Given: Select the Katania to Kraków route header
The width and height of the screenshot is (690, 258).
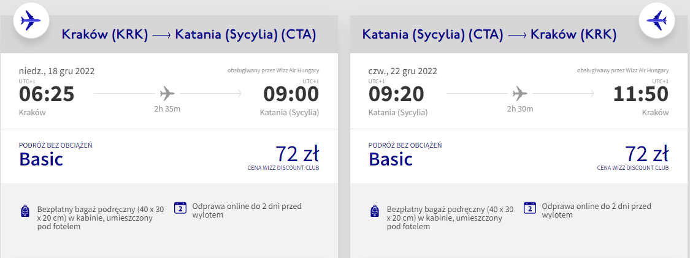Looking at the screenshot, I should pos(489,35).
